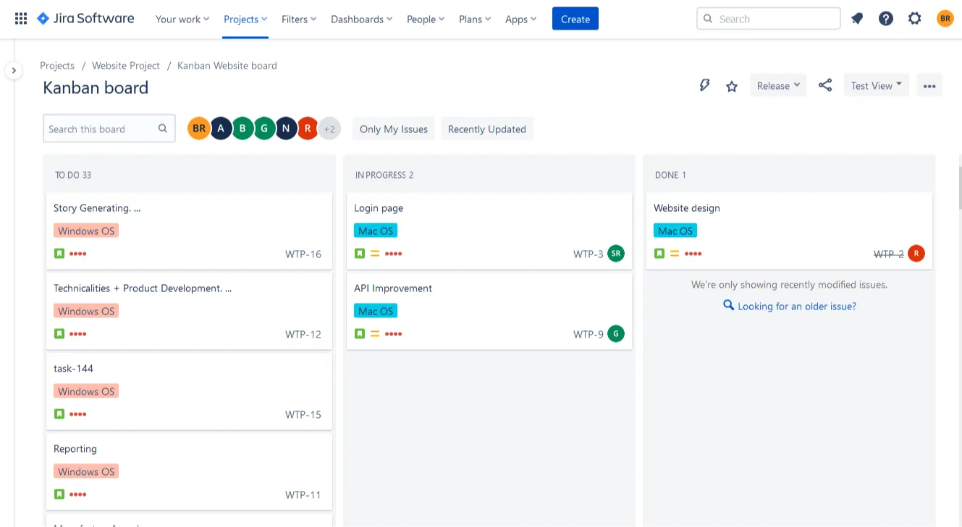962x527 pixels.
Task: Open the Jira settings gear icon
Action: point(914,18)
